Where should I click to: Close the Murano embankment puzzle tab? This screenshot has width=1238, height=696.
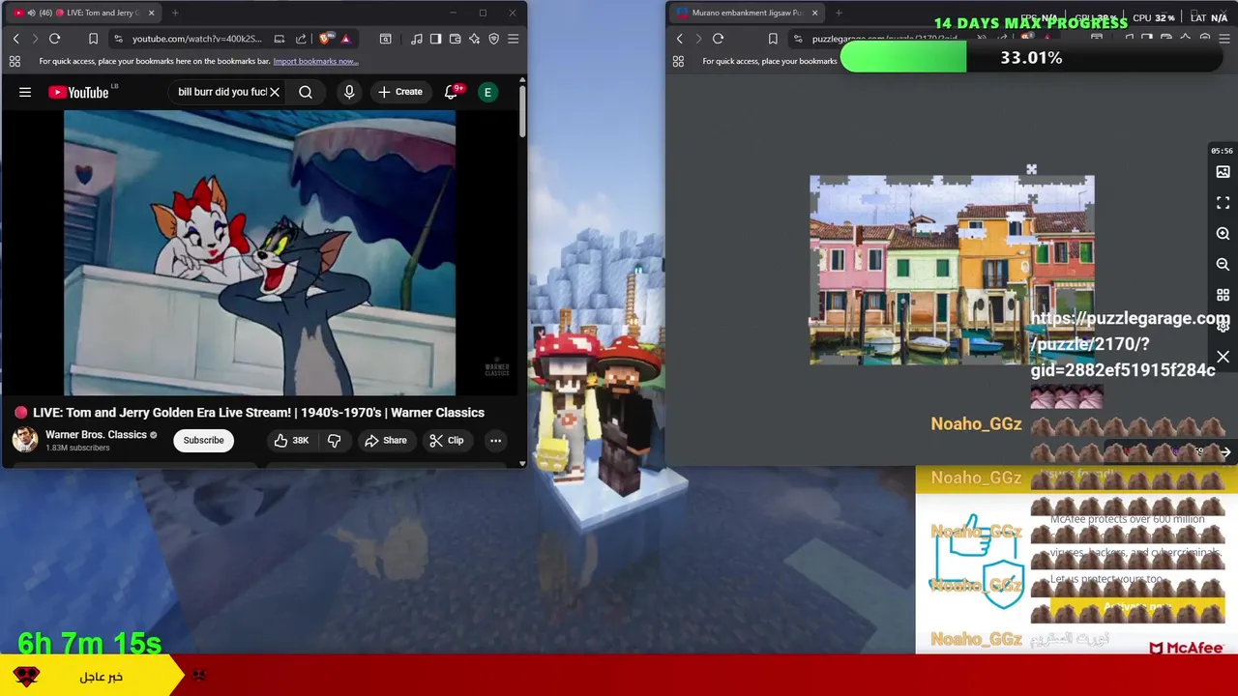(x=814, y=13)
